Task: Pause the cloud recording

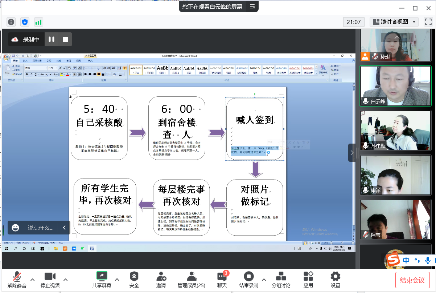Action: click(52, 39)
